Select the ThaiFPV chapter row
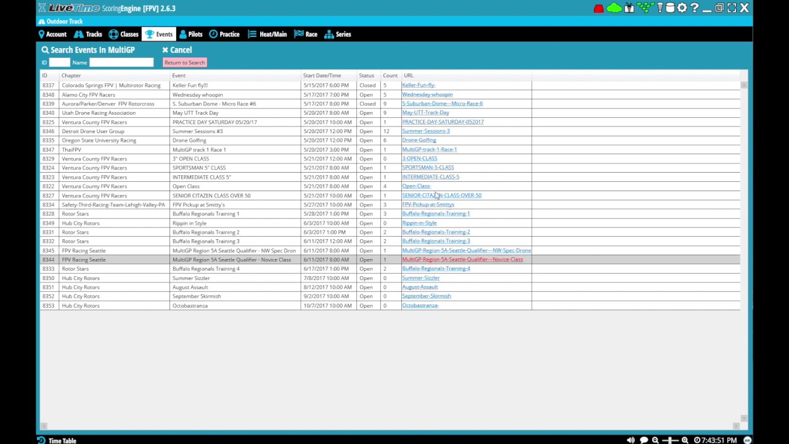Image resolution: width=789 pixels, height=444 pixels. pos(390,149)
